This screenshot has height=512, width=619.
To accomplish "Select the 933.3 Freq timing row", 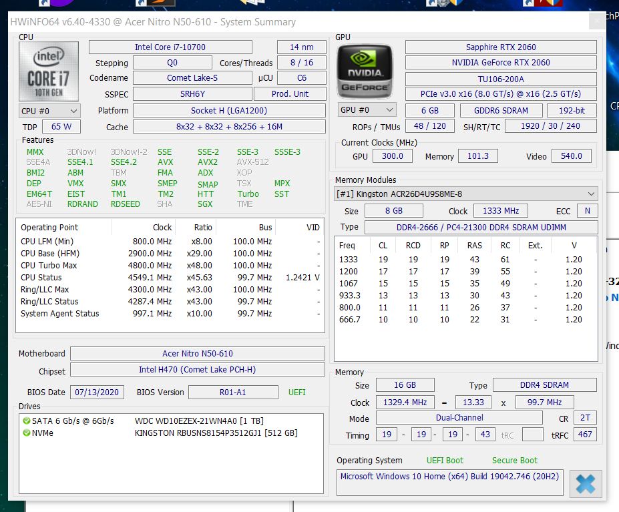I will point(466,295).
